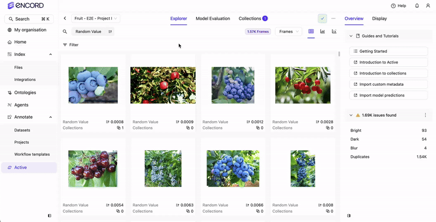Toggle sort order next to Random Value
This screenshot has width=436, height=222.
[110, 31]
